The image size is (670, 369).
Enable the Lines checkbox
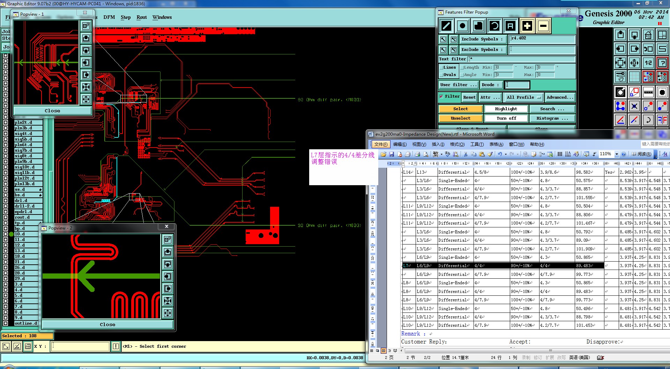tap(441, 68)
